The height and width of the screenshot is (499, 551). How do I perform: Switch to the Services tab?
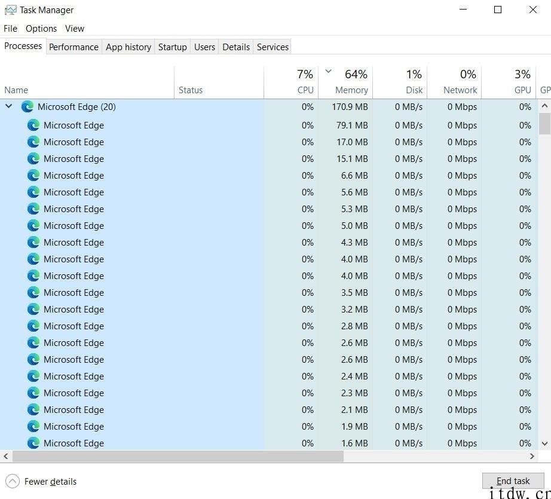[x=273, y=47]
